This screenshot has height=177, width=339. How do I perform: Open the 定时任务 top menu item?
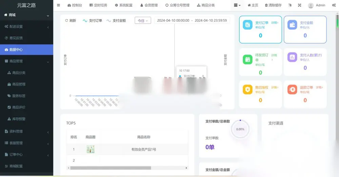tap(98, 5)
